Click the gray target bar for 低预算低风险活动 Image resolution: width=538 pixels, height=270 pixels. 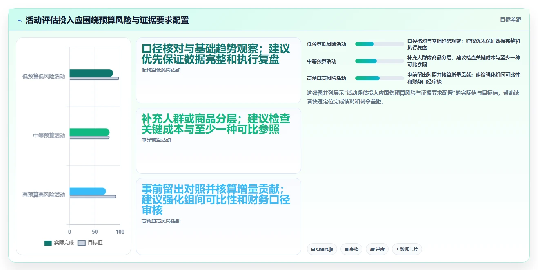[x=94, y=78]
